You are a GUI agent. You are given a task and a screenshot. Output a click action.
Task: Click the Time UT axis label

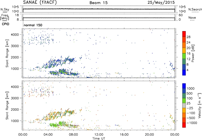point(99,138)
